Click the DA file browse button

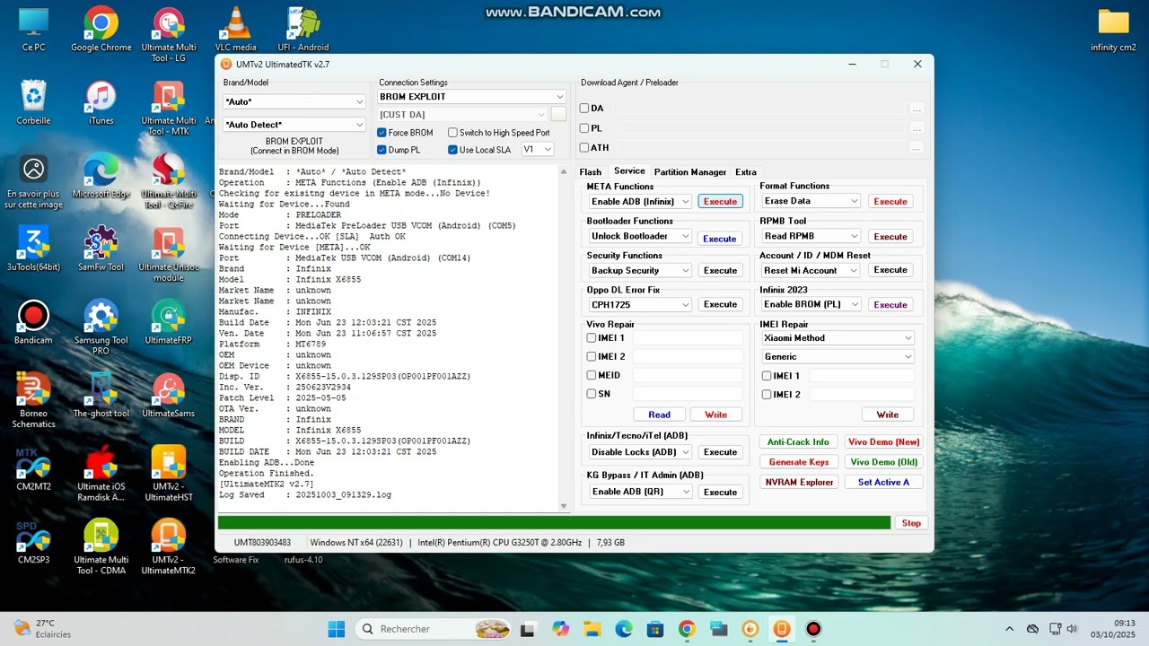tap(917, 109)
